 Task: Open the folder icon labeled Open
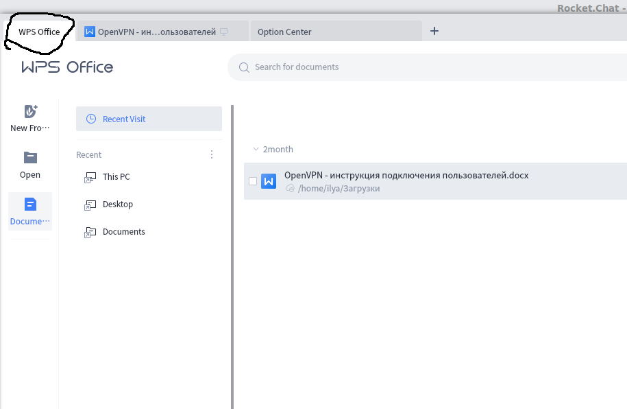(30, 157)
